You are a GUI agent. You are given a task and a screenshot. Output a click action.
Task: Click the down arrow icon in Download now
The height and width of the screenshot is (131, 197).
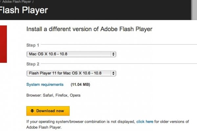[x=32, y=111]
